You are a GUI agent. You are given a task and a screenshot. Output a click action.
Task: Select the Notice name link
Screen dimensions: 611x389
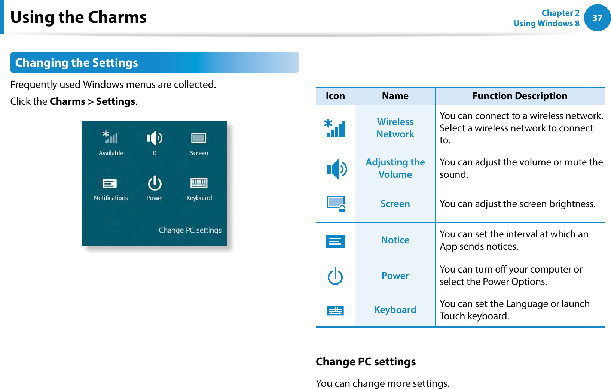click(395, 240)
